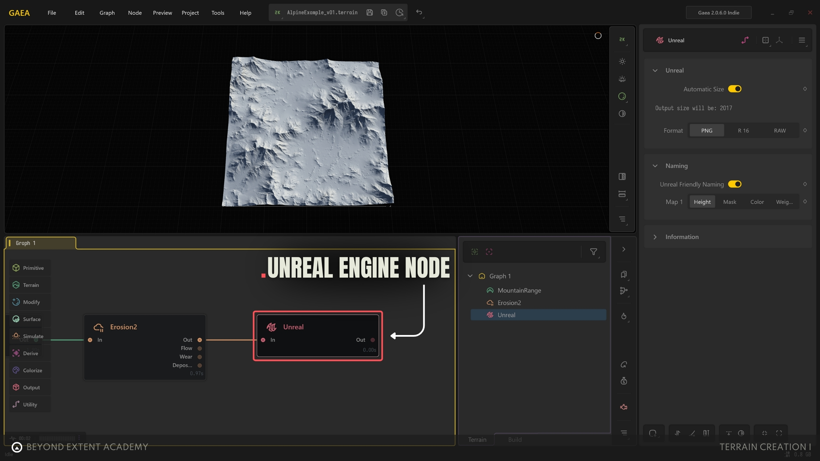Collapse the Naming section
This screenshot has width=820, height=461.
tap(655, 166)
